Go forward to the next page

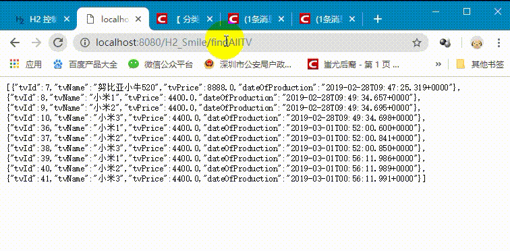point(36,43)
